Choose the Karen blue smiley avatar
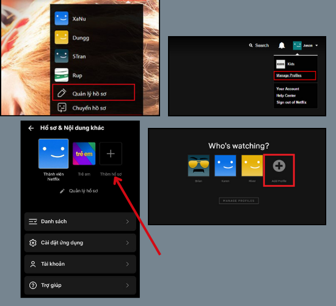 (x=225, y=166)
